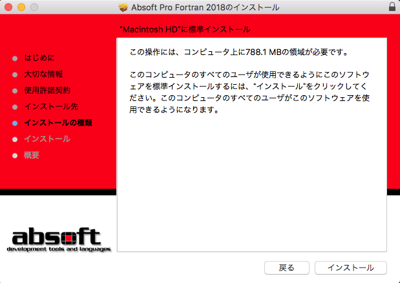Click the package icon in title bar

tap(123, 7)
